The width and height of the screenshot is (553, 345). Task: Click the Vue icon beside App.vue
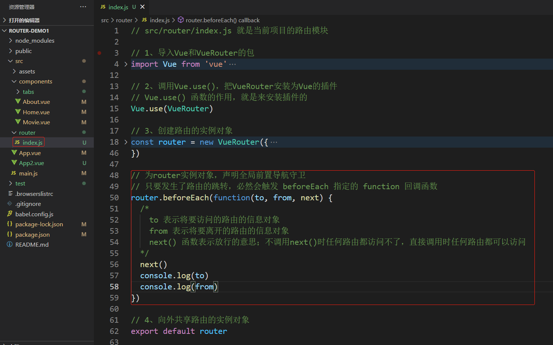tap(14, 152)
